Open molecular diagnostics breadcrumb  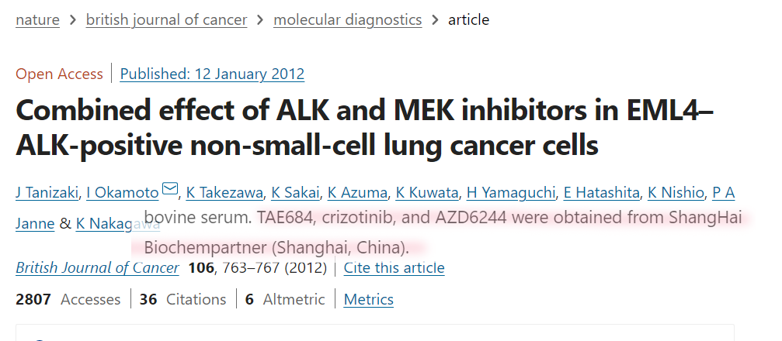click(348, 20)
